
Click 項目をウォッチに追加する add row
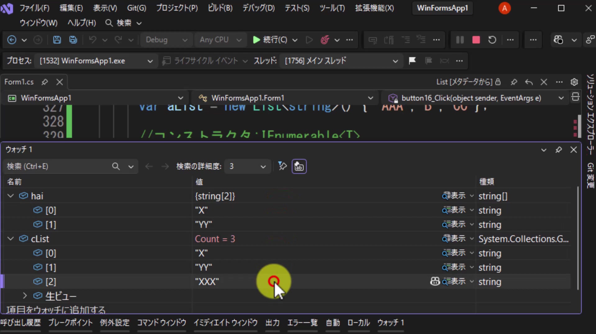tap(56, 309)
